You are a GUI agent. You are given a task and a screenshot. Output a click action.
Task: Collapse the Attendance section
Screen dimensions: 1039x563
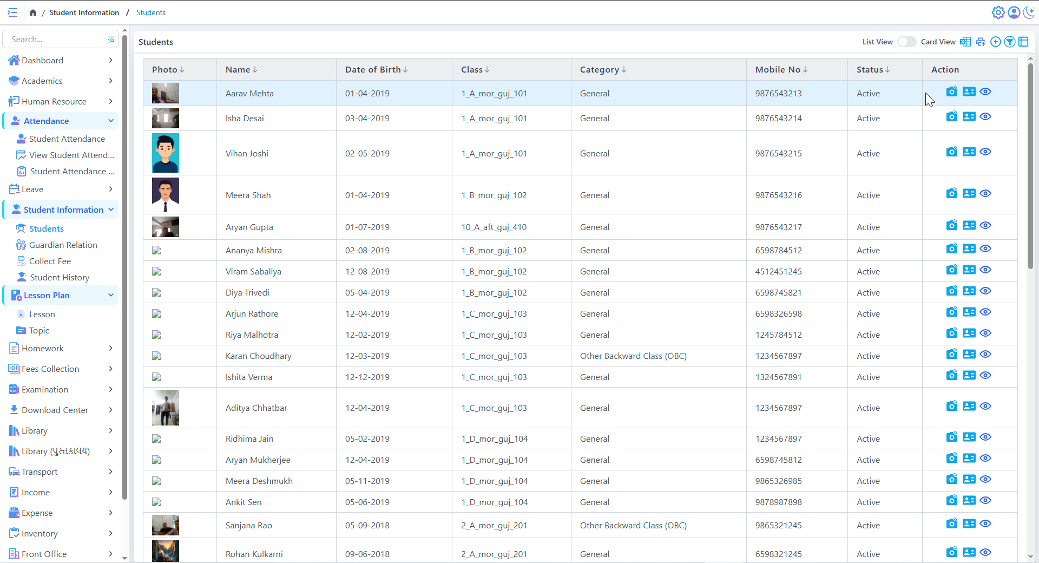click(x=110, y=121)
